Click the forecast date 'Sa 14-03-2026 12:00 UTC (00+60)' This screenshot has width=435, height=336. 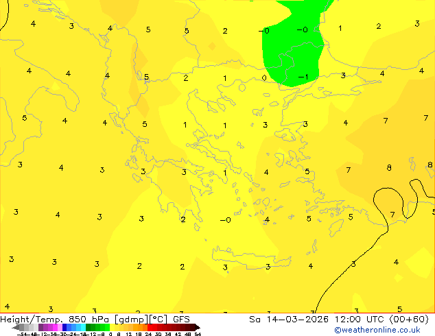[x=339, y=320]
